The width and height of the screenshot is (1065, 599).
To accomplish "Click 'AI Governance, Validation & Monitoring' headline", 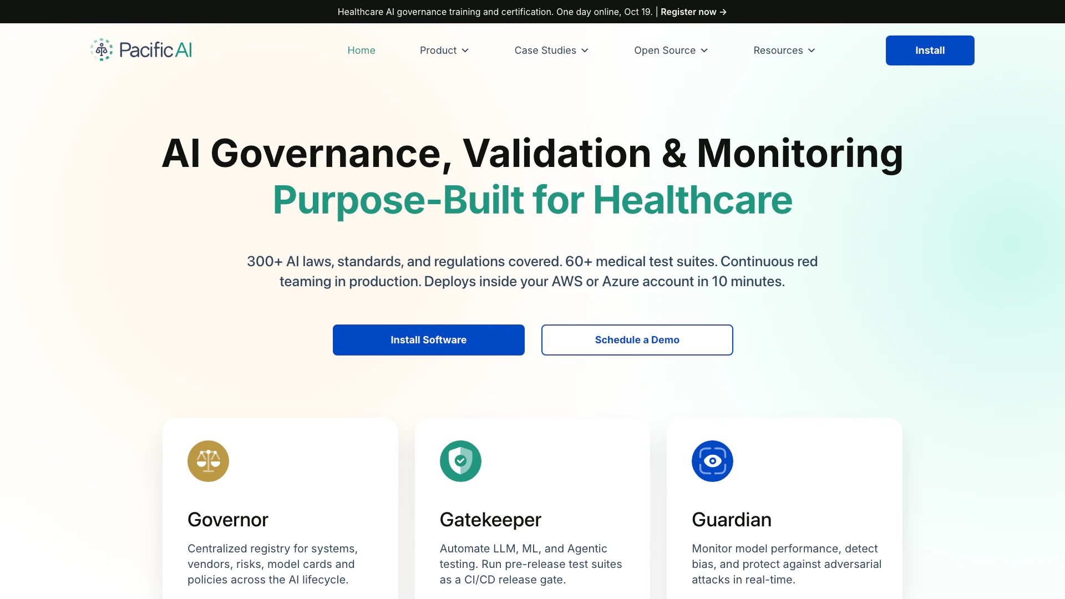I will [x=532, y=153].
